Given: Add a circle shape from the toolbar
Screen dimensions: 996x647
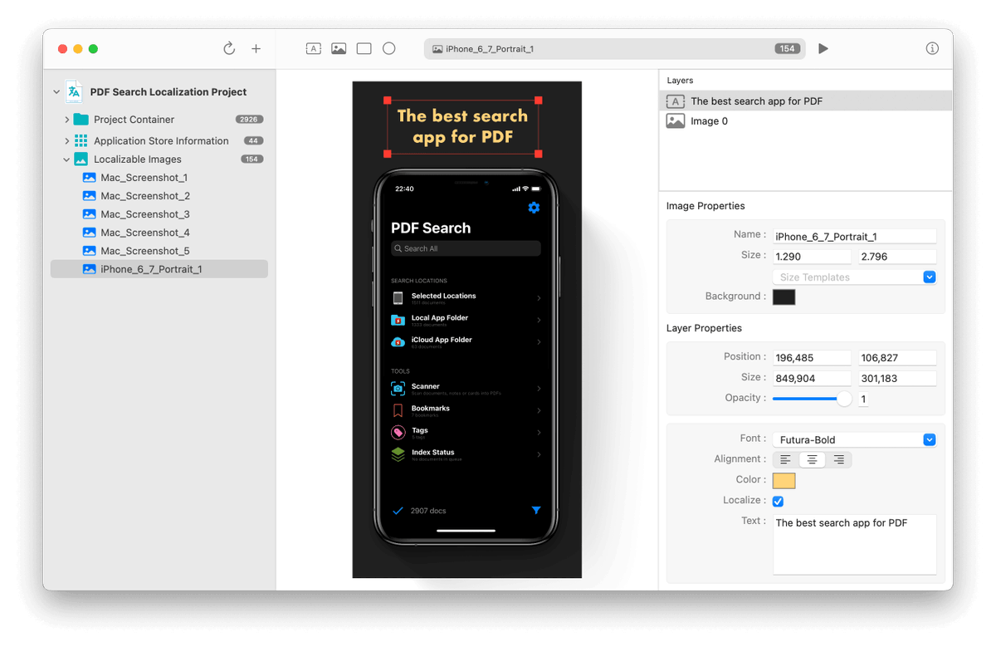Looking at the screenshot, I should click(x=388, y=49).
